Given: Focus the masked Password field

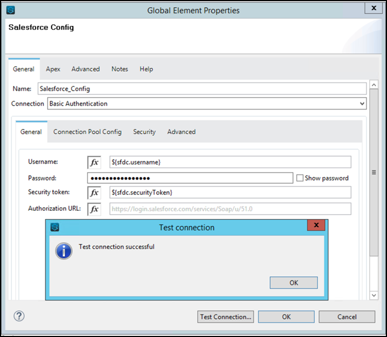Looking at the screenshot, I should point(190,178).
